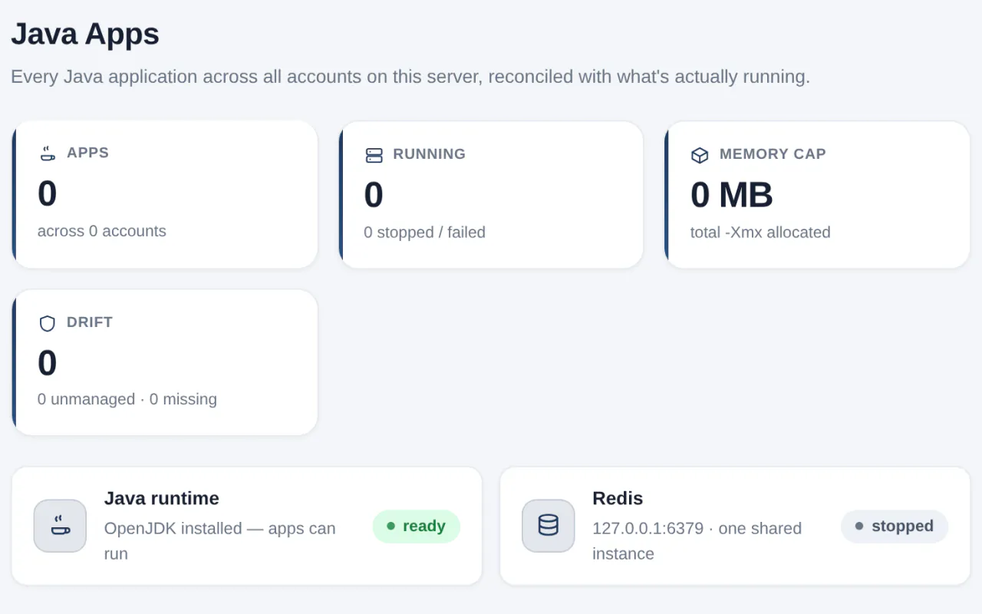
Task: Click the "RUNNING" card label
Action: [429, 154]
